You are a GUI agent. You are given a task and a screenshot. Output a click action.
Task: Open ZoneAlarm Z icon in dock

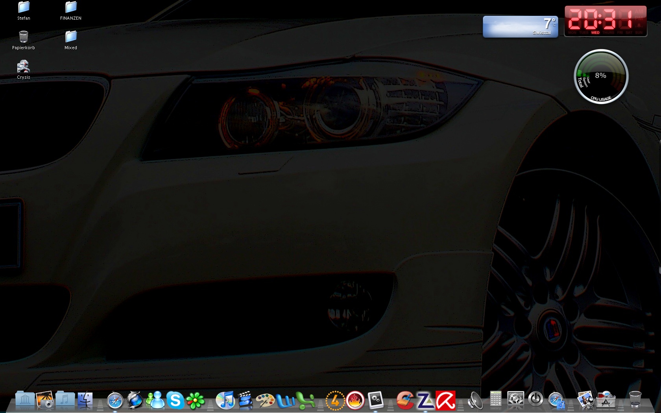[425, 401]
